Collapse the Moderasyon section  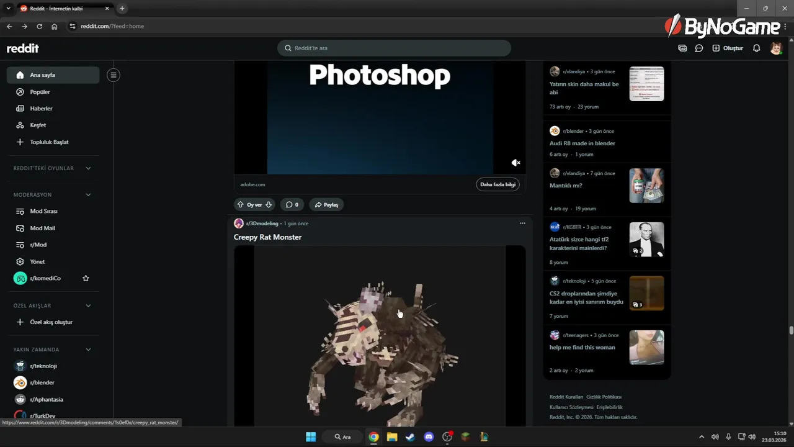88,195
